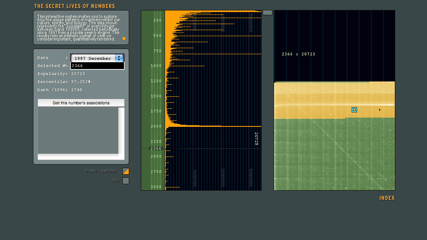This screenshot has height=240, width=427.
Task: Click the 250 label on the histogram axis
Action: 157,20
